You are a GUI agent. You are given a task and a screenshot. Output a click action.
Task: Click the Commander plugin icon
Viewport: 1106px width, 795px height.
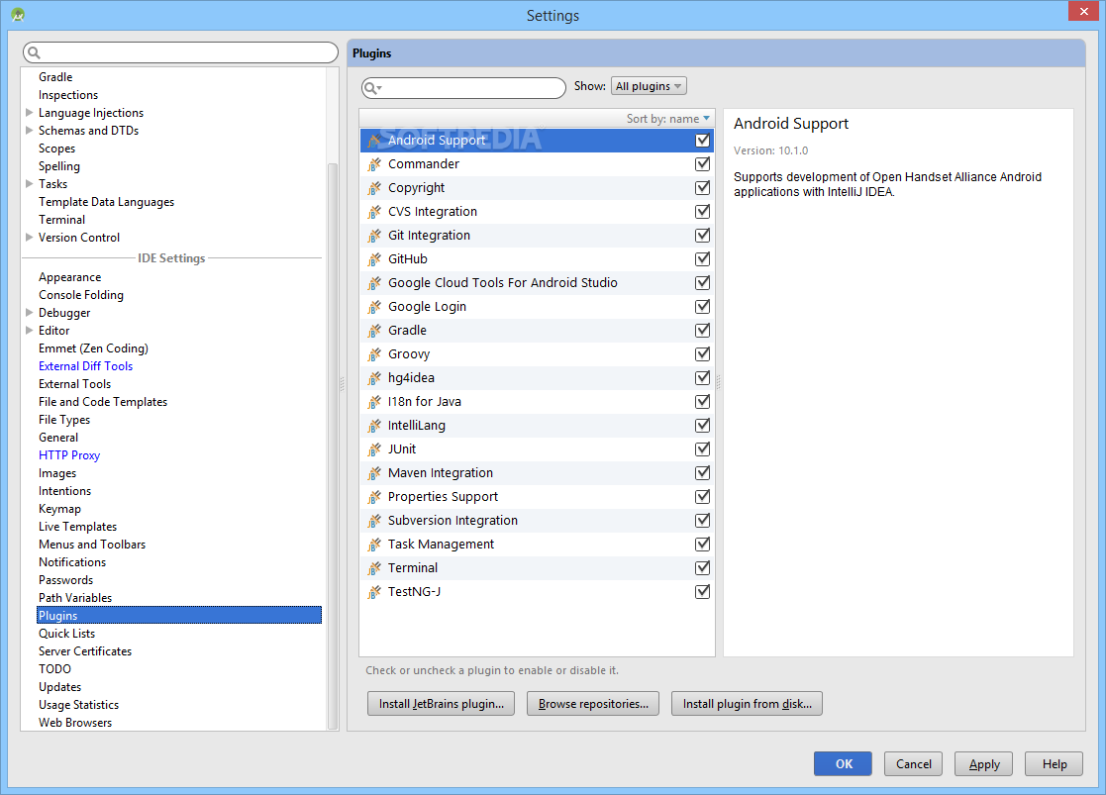[374, 164]
